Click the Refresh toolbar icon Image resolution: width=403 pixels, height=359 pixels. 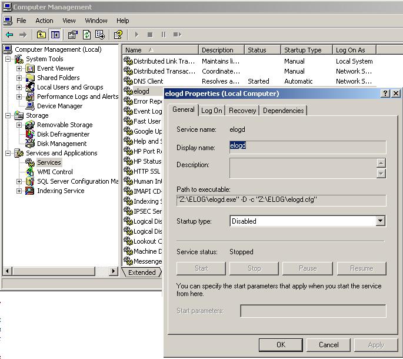[86, 35]
